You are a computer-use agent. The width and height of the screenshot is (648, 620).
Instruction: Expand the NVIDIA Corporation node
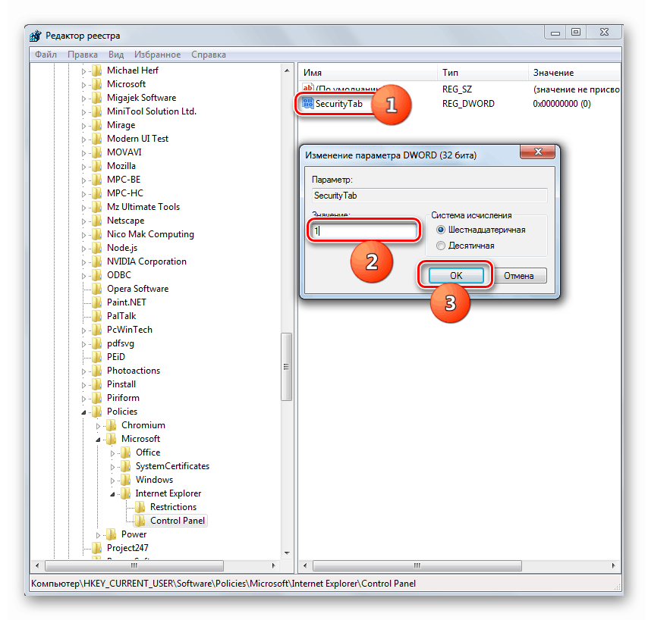pos(84,262)
